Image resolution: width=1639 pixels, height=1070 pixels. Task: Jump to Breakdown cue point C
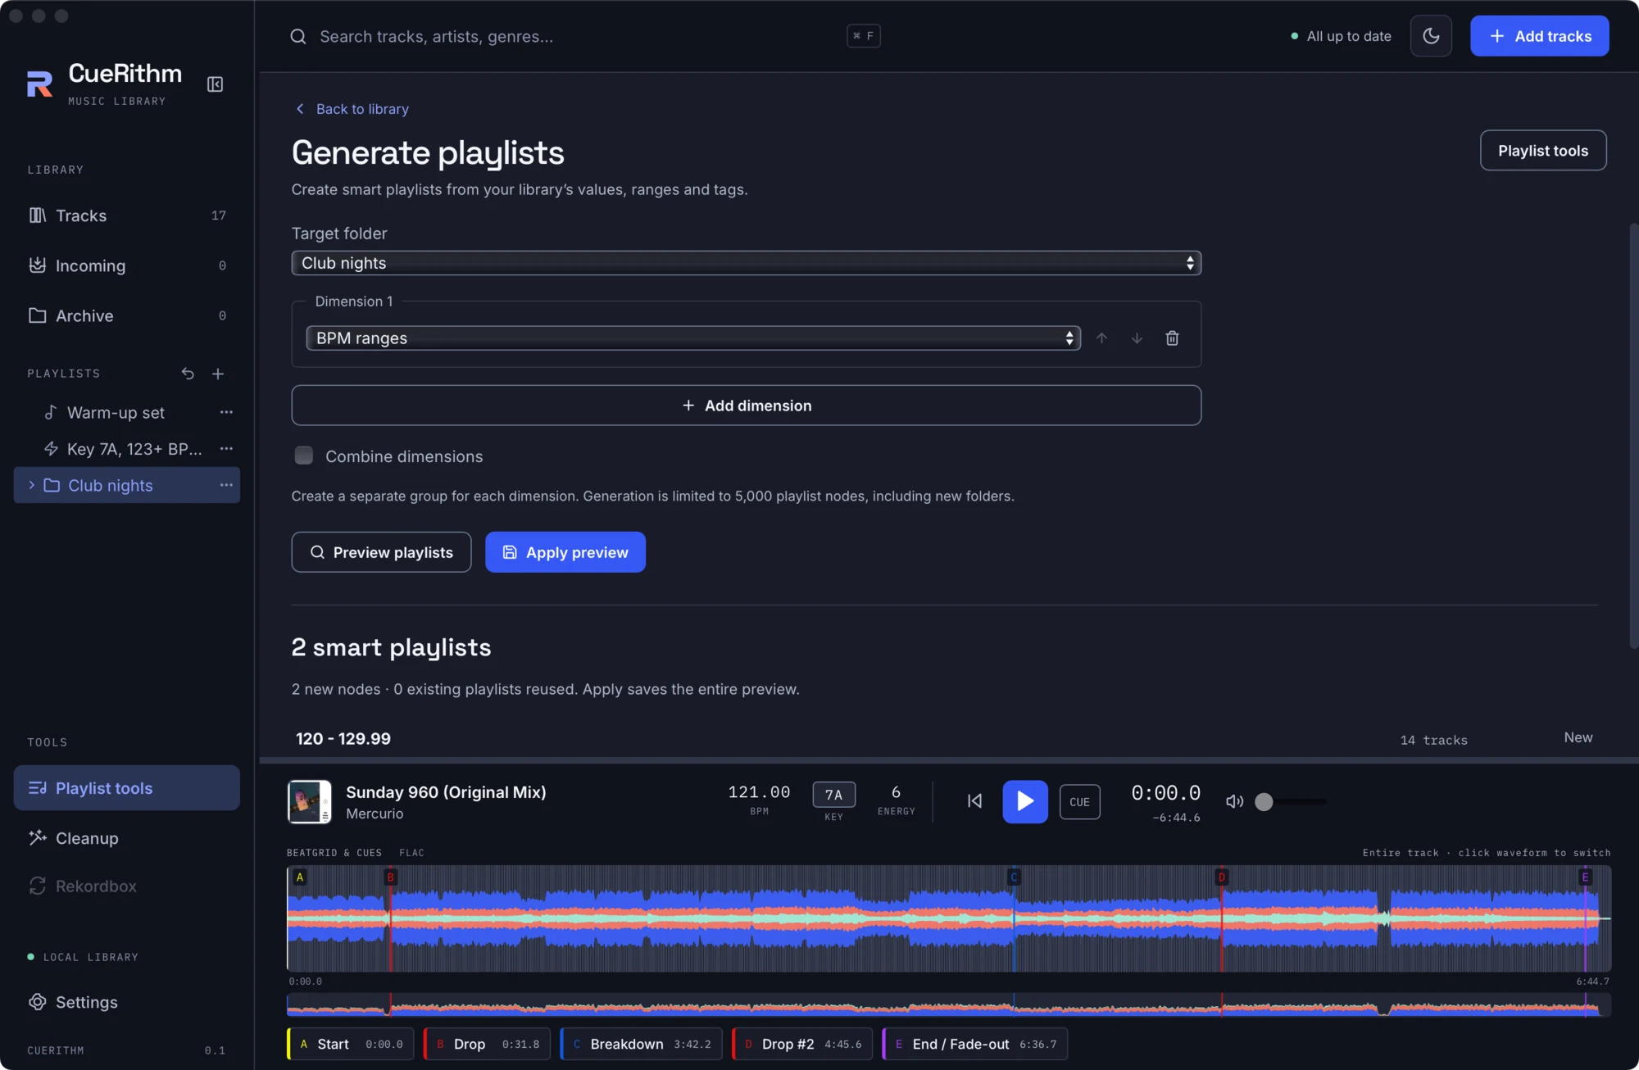point(641,1044)
